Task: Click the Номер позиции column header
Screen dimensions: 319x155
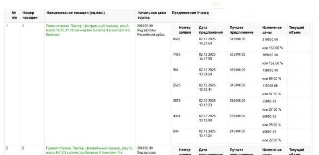Action: click(30, 15)
